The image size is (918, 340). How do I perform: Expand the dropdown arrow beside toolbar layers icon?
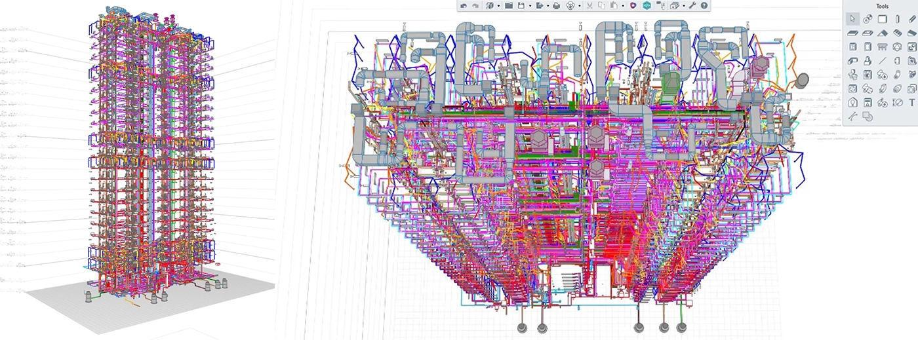[684, 6]
